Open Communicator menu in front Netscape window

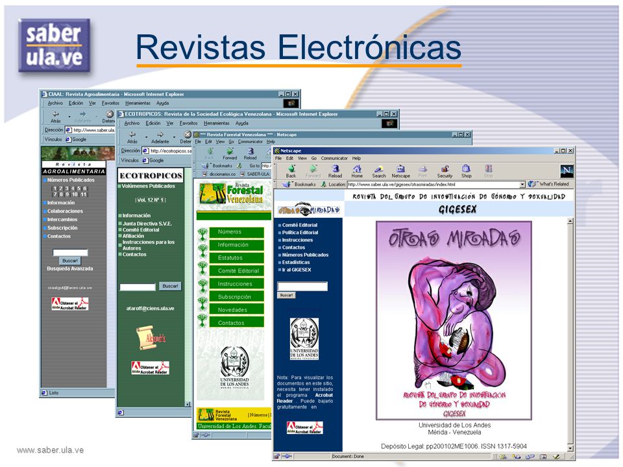tap(334, 158)
